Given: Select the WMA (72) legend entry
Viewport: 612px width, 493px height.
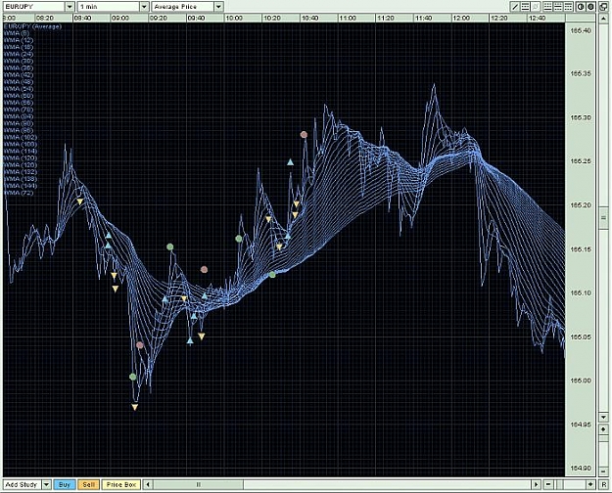Looking at the screenshot, I should click(x=19, y=193).
